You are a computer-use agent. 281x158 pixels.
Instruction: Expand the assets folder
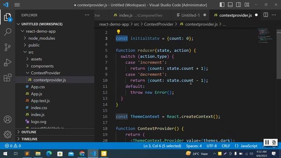[54, 59]
